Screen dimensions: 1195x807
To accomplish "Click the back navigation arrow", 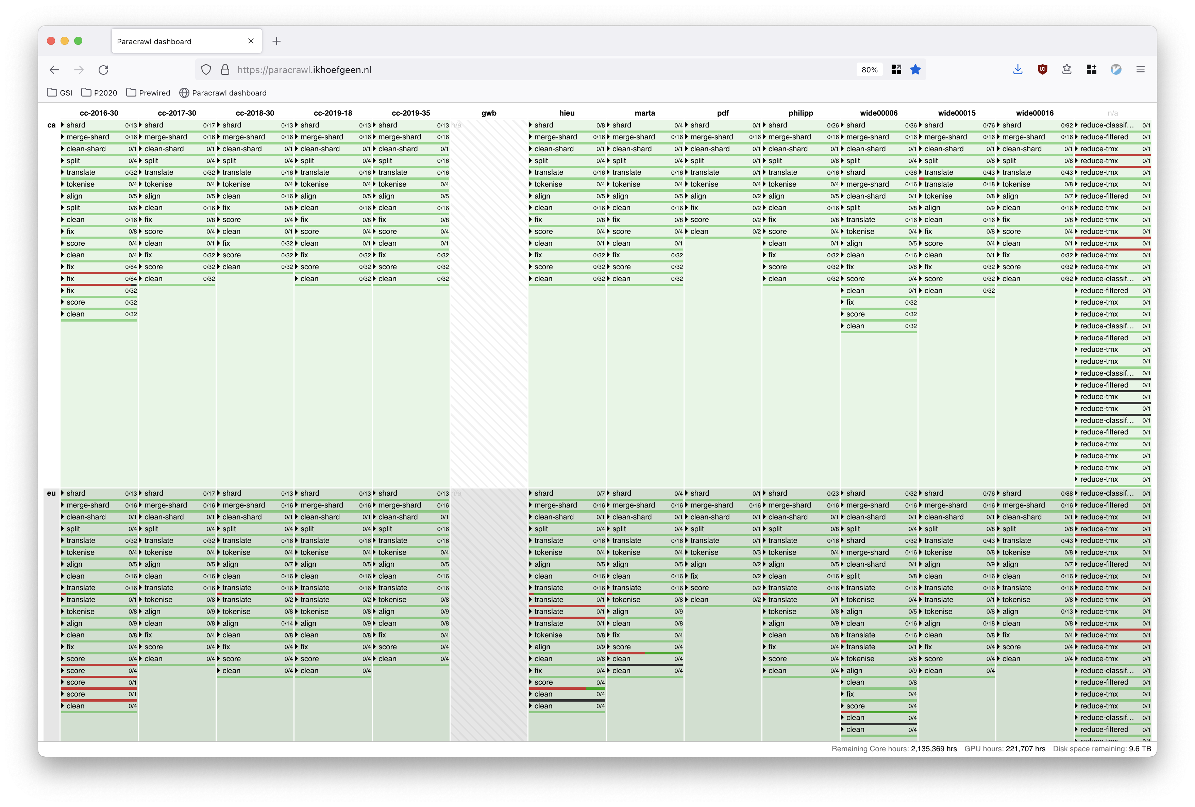I will [54, 70].
